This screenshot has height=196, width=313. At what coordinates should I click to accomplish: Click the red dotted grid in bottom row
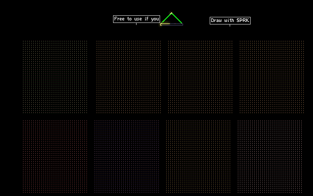[x=55, y=156]
